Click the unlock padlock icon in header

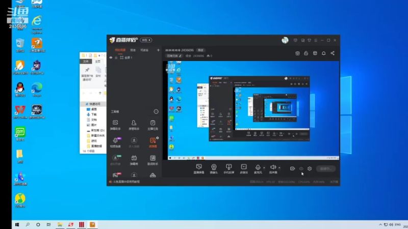(306, 53)
